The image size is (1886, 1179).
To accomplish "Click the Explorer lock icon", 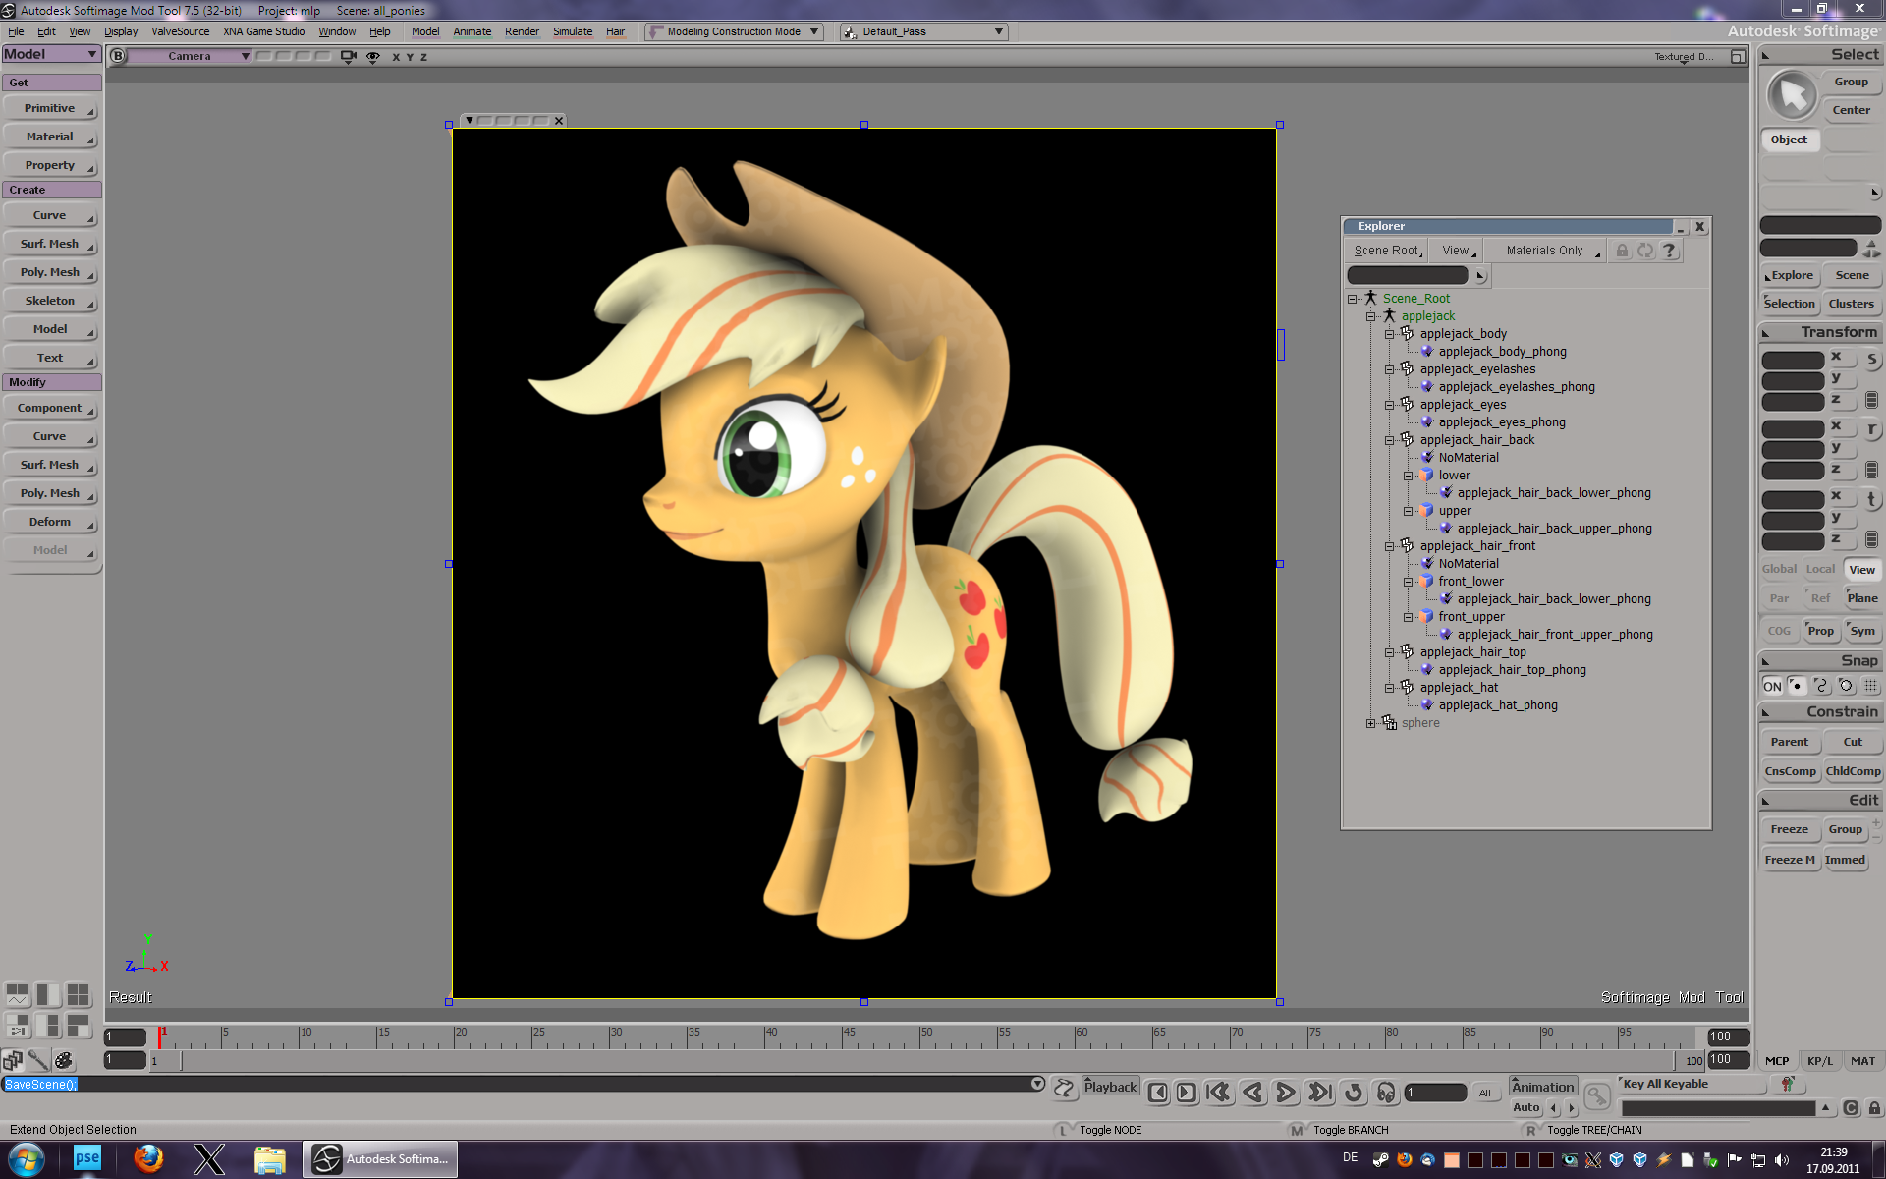I will tap(1622, 251).
